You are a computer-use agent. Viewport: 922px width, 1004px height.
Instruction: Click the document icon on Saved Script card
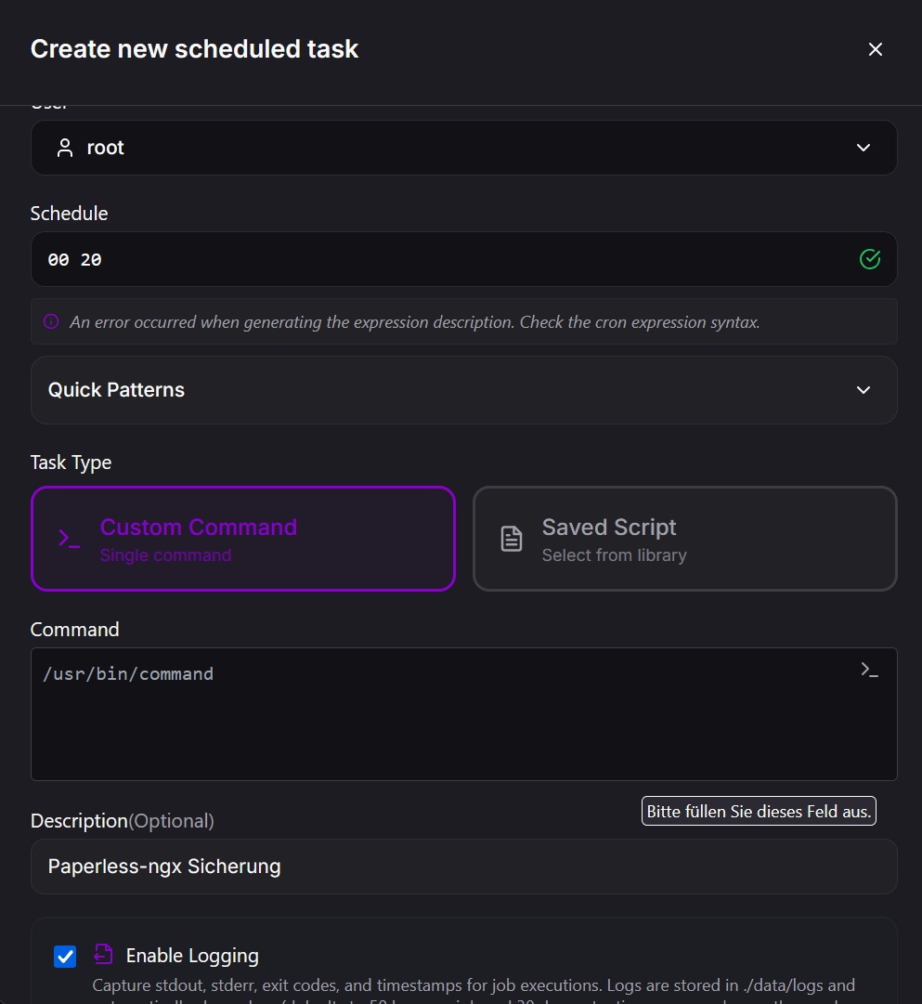coord(512,539)
